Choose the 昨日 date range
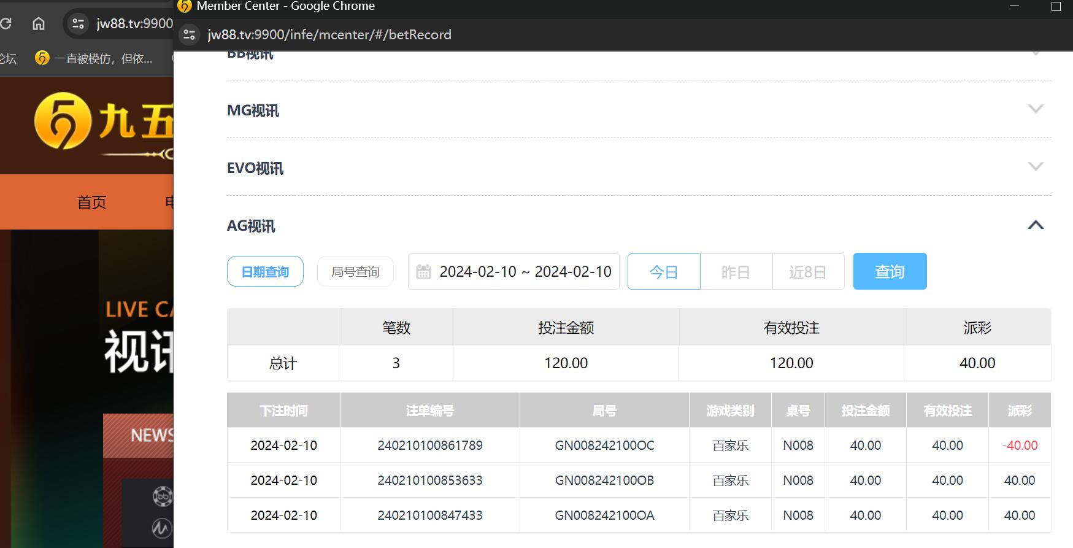 736,272
